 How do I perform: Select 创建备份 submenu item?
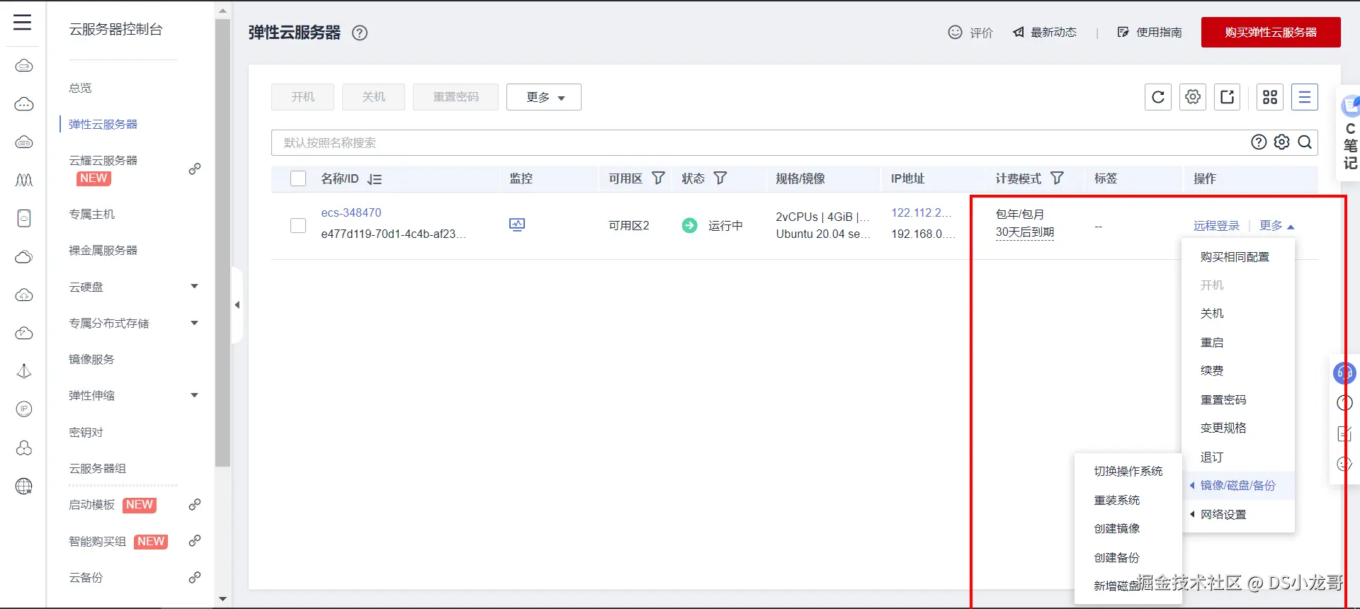click(x=1117, y=558)
